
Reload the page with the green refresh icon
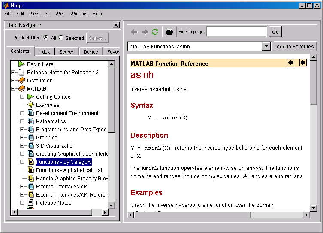[x=155, y=32]
